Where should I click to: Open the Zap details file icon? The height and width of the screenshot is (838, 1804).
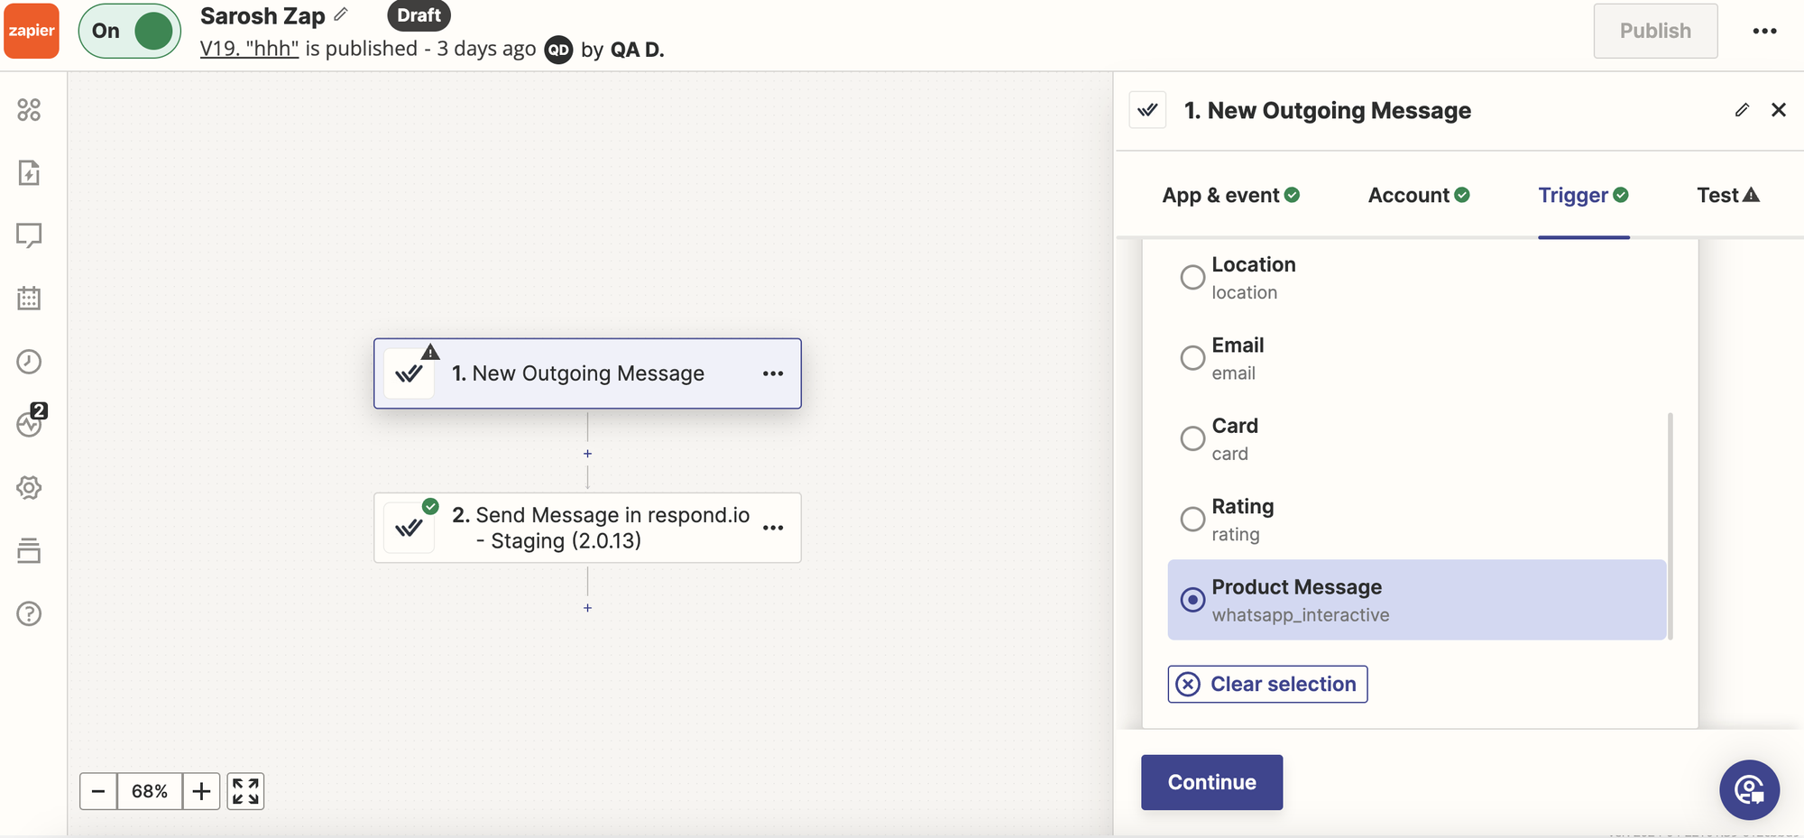29,172
